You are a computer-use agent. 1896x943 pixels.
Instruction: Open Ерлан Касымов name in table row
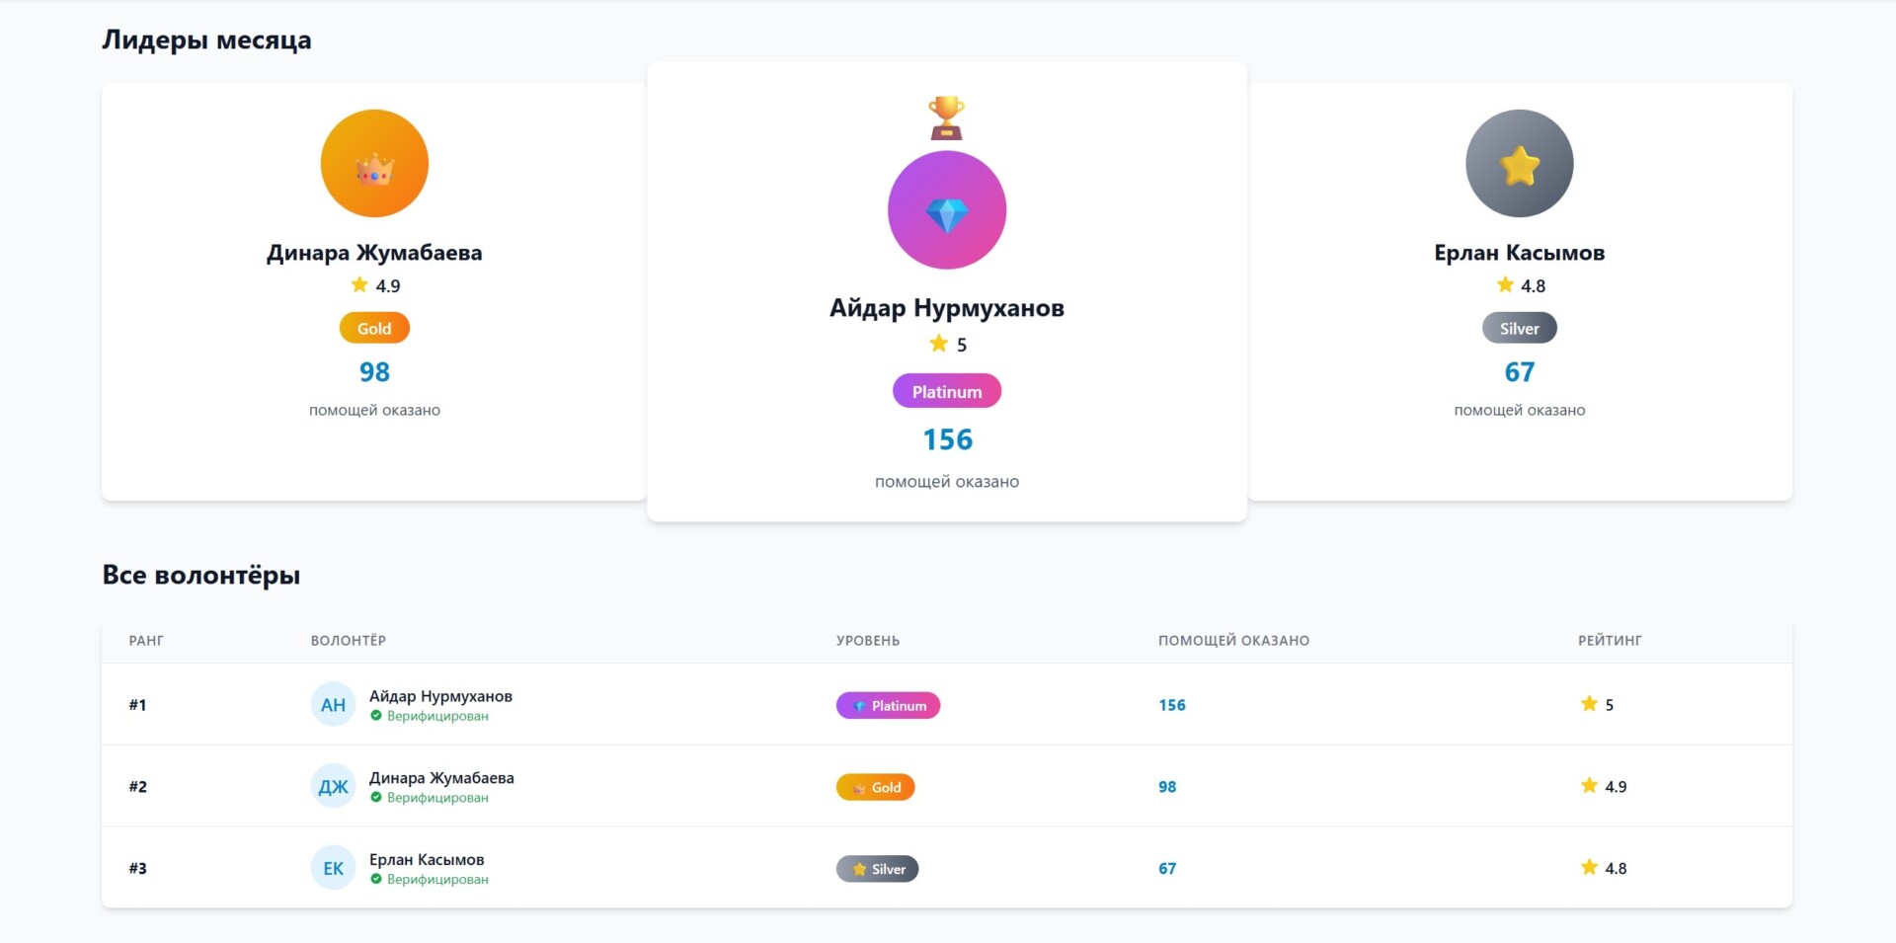[x=427, y=860]
